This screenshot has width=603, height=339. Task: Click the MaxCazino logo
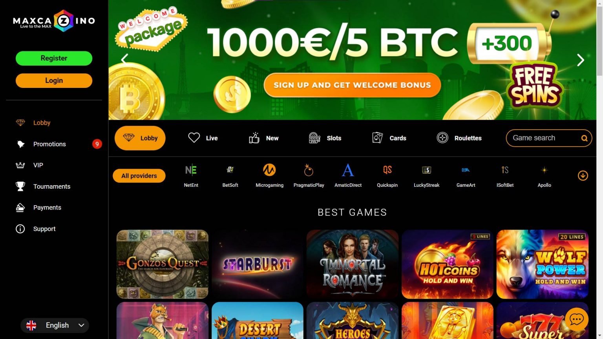click(54, 21)
